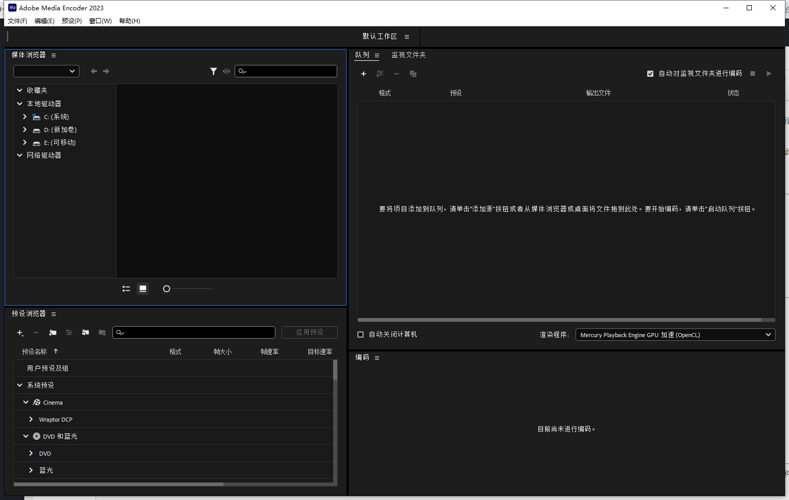Click the media browser forward arrow
Image resolution: width=789 pixels, height=500 pixels.
click(106, 71)
